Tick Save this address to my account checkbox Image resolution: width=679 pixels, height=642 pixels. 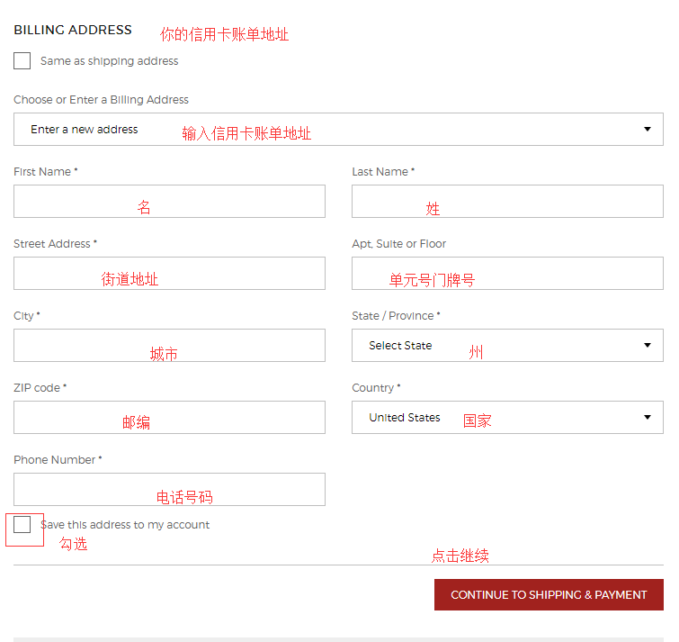(22, 525)
